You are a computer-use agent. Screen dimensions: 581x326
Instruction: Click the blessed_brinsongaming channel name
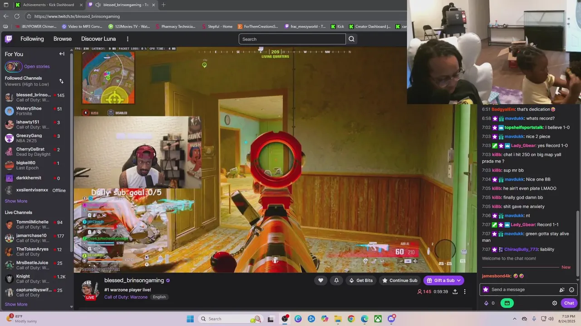point(134,280)
